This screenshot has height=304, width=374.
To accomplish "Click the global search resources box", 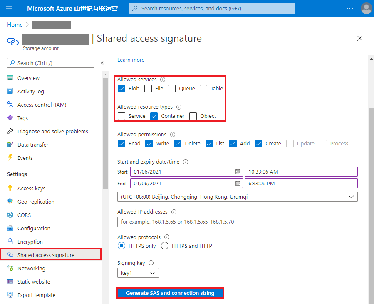I will pos(212,8).
